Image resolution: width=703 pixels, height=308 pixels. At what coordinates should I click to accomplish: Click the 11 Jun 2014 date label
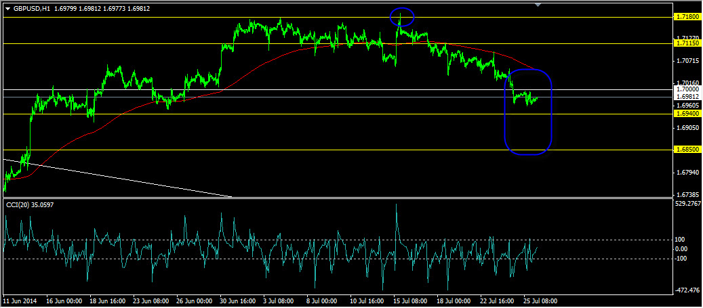pyautogui.click(x=20, y=301)
